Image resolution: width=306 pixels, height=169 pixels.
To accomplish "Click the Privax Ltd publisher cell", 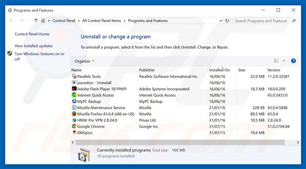I will point(147,120).
